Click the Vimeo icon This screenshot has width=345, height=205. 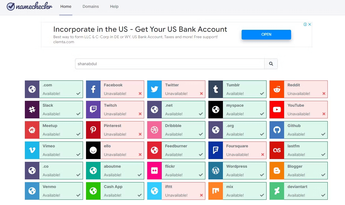[32, 150]
